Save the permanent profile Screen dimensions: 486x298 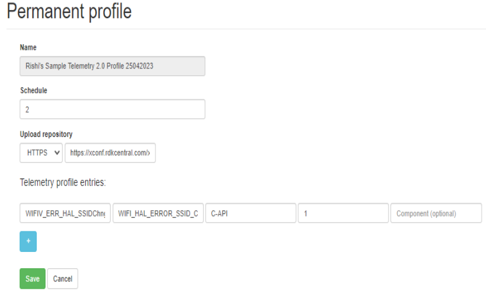[x=32, y=279]
